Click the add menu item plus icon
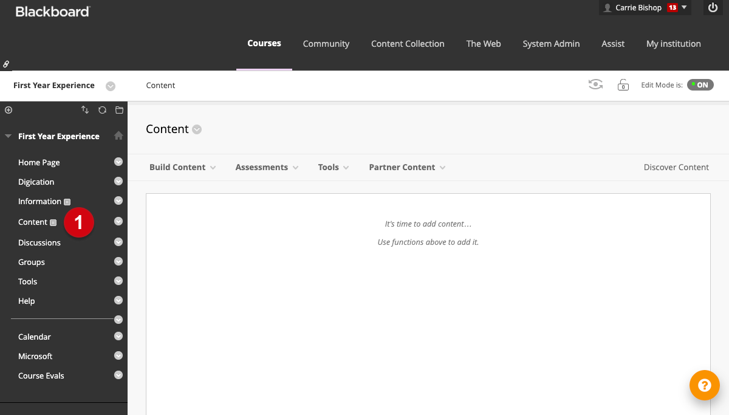The height and width of the screenshot is (415, 729). click(9, 110)
